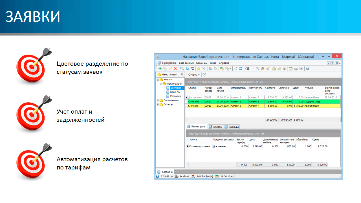This screenshot has height=203, width=361.
Task: Select the yellow К оплате status cell
Action: [196, 106]
